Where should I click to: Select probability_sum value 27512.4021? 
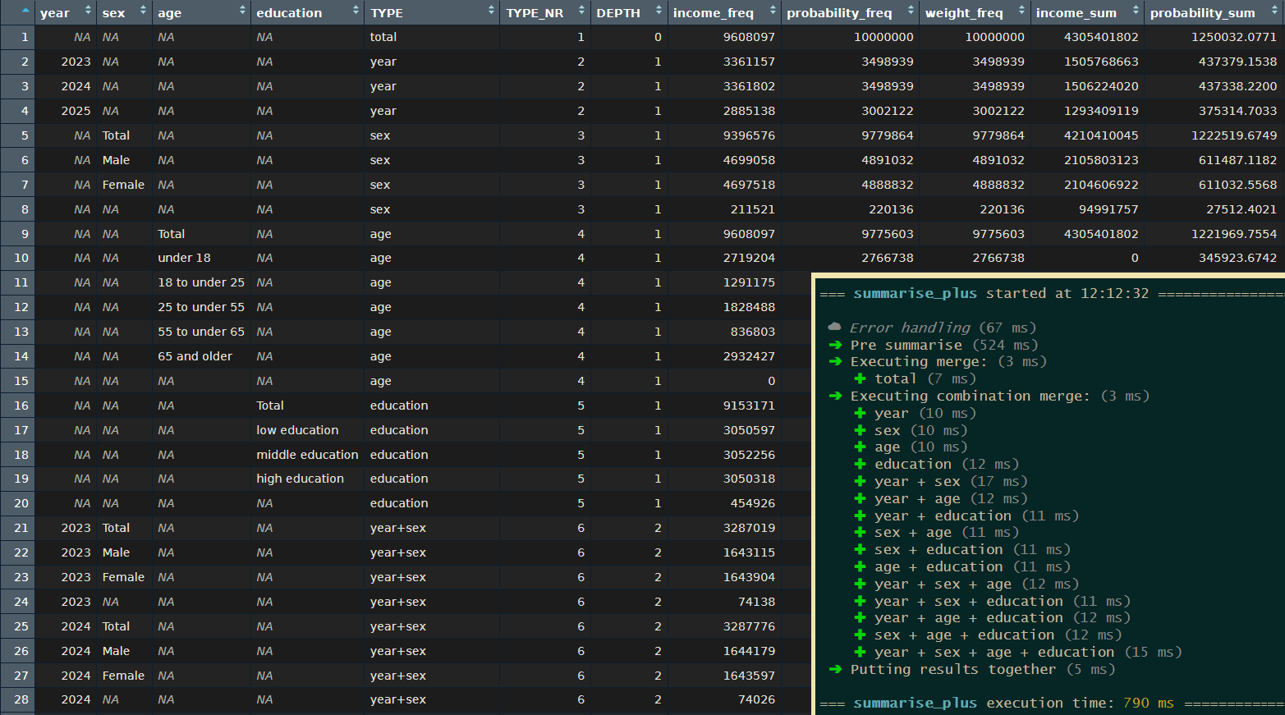click(x=1241, y=209)
